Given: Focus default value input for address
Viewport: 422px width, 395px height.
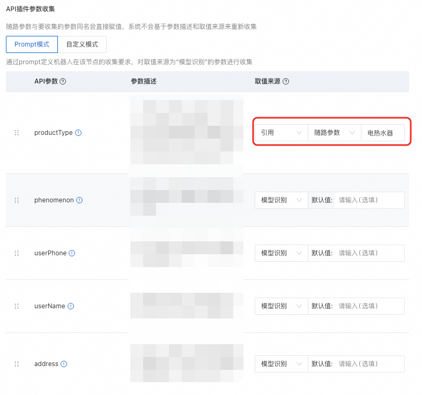Looking at the screenshot, I should point(369,364).
